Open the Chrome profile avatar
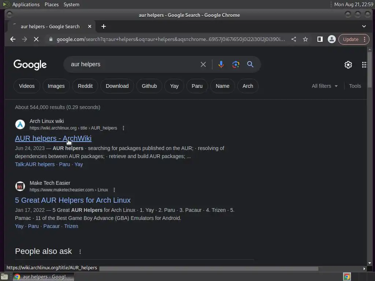Image resolution: width=375 pixels, height=281 pixels. (x=331, y=39)
